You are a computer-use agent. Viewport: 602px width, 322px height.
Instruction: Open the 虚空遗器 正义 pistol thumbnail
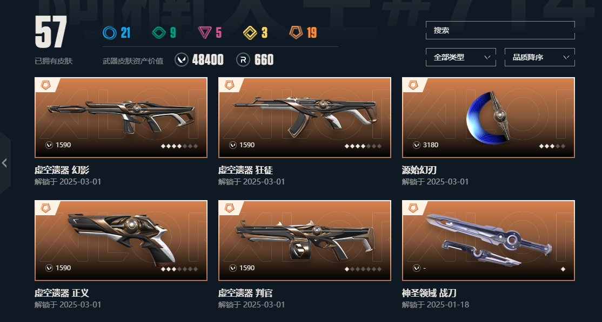(x=121, y=241)
